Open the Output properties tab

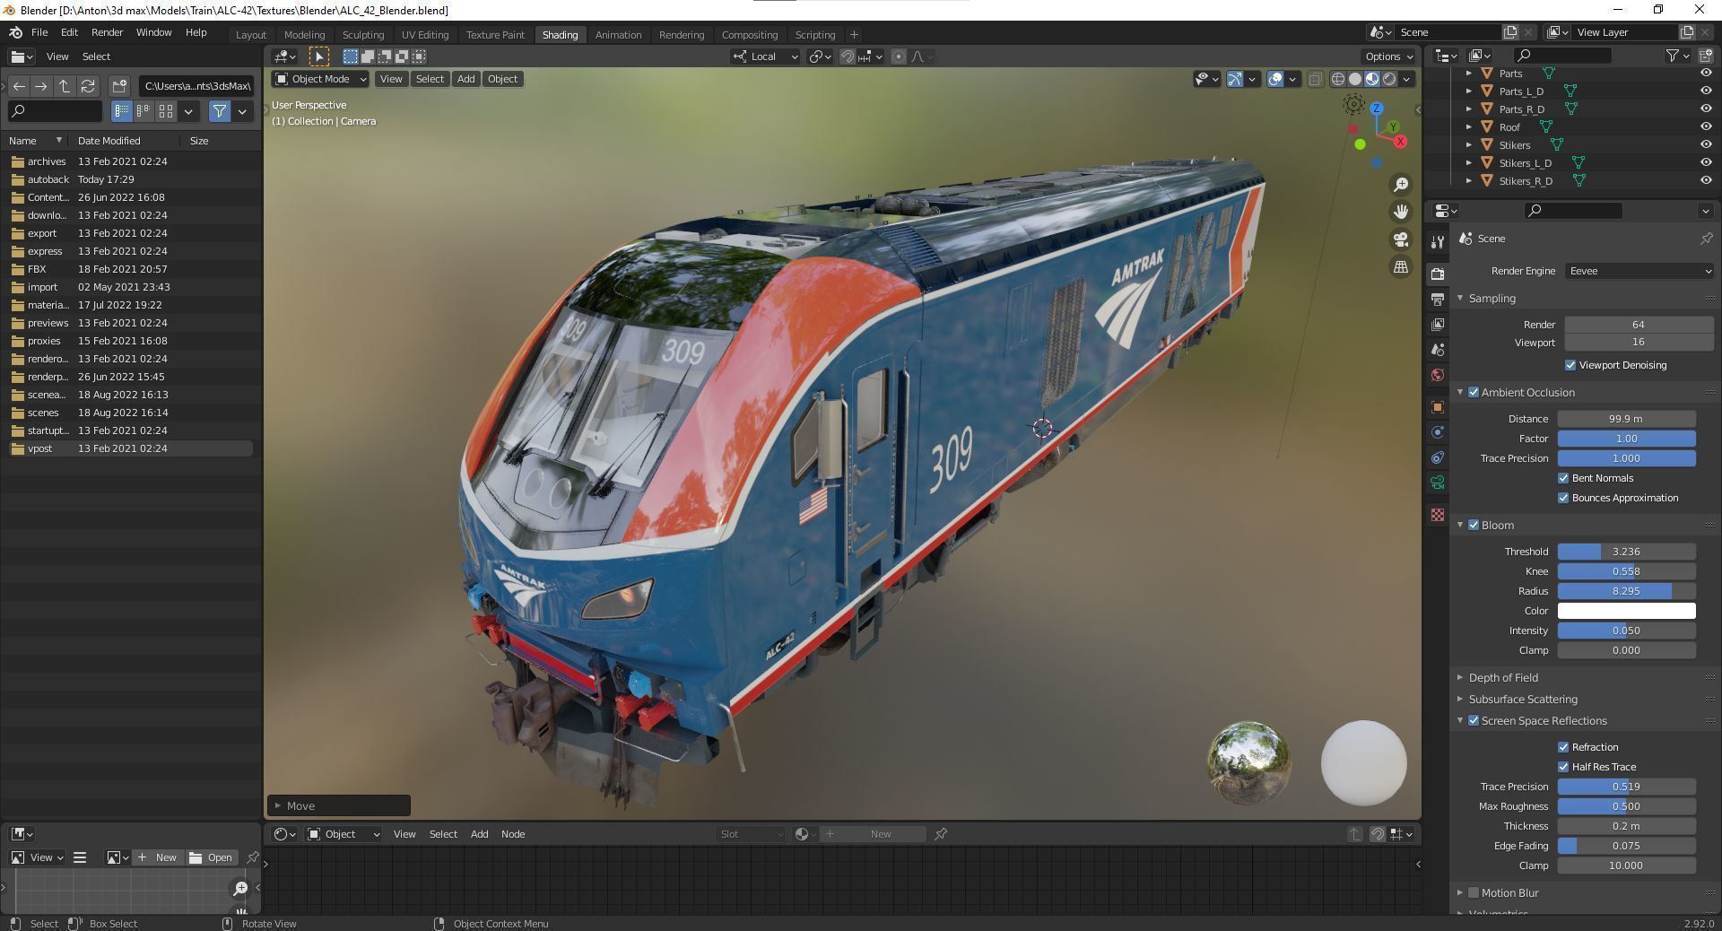[1438, 299]
